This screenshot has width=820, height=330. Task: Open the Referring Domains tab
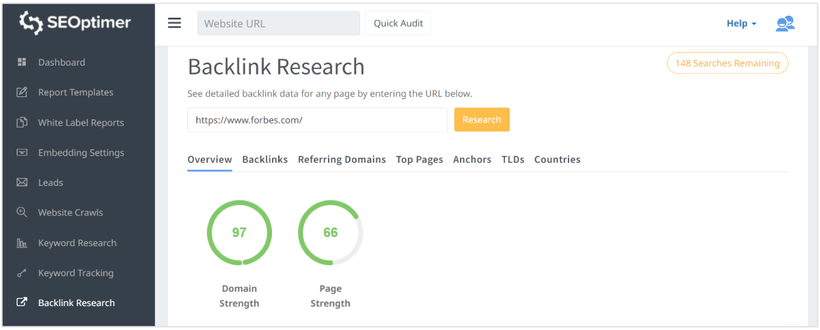pos(342,159)
